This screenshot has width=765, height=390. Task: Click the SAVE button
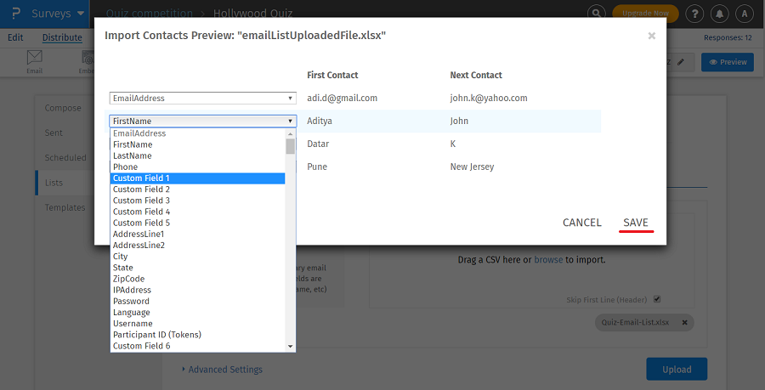point(636,223)
